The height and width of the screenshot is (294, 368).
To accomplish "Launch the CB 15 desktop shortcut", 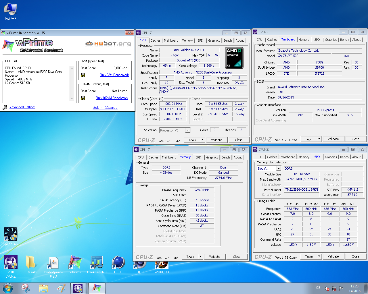I will [x=140, y=267].
